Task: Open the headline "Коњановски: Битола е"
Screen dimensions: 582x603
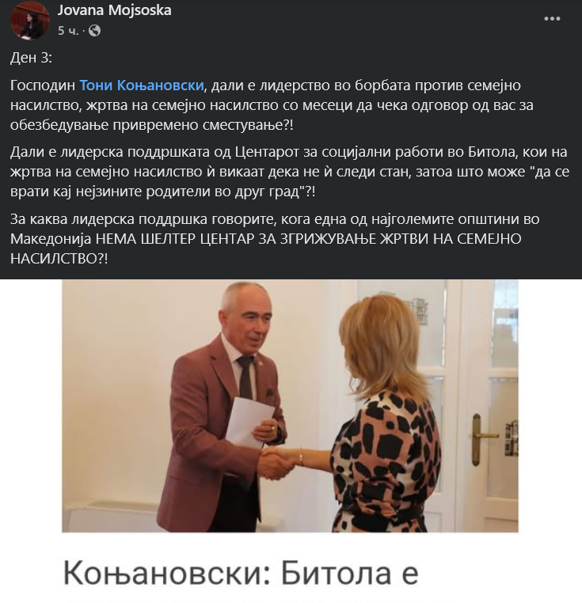Action: pyautogui.click(x=240, y=574)
